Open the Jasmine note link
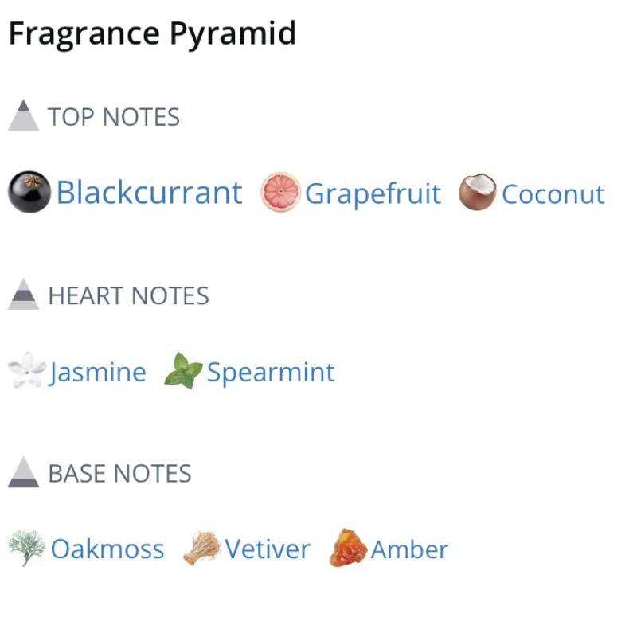The height and width of the screenshot is (637, 637). [98, 373]
